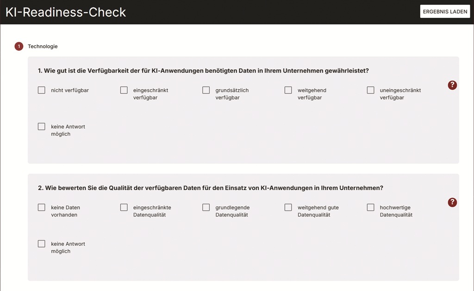Click the ERGEBNIS LADEN button

(445, 11)
